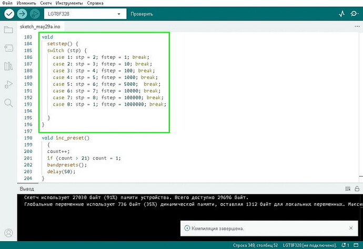Click the Вывод output panel label
This screenshot has height=249, width=363.
pyautogui.click(x=27, y=189)
